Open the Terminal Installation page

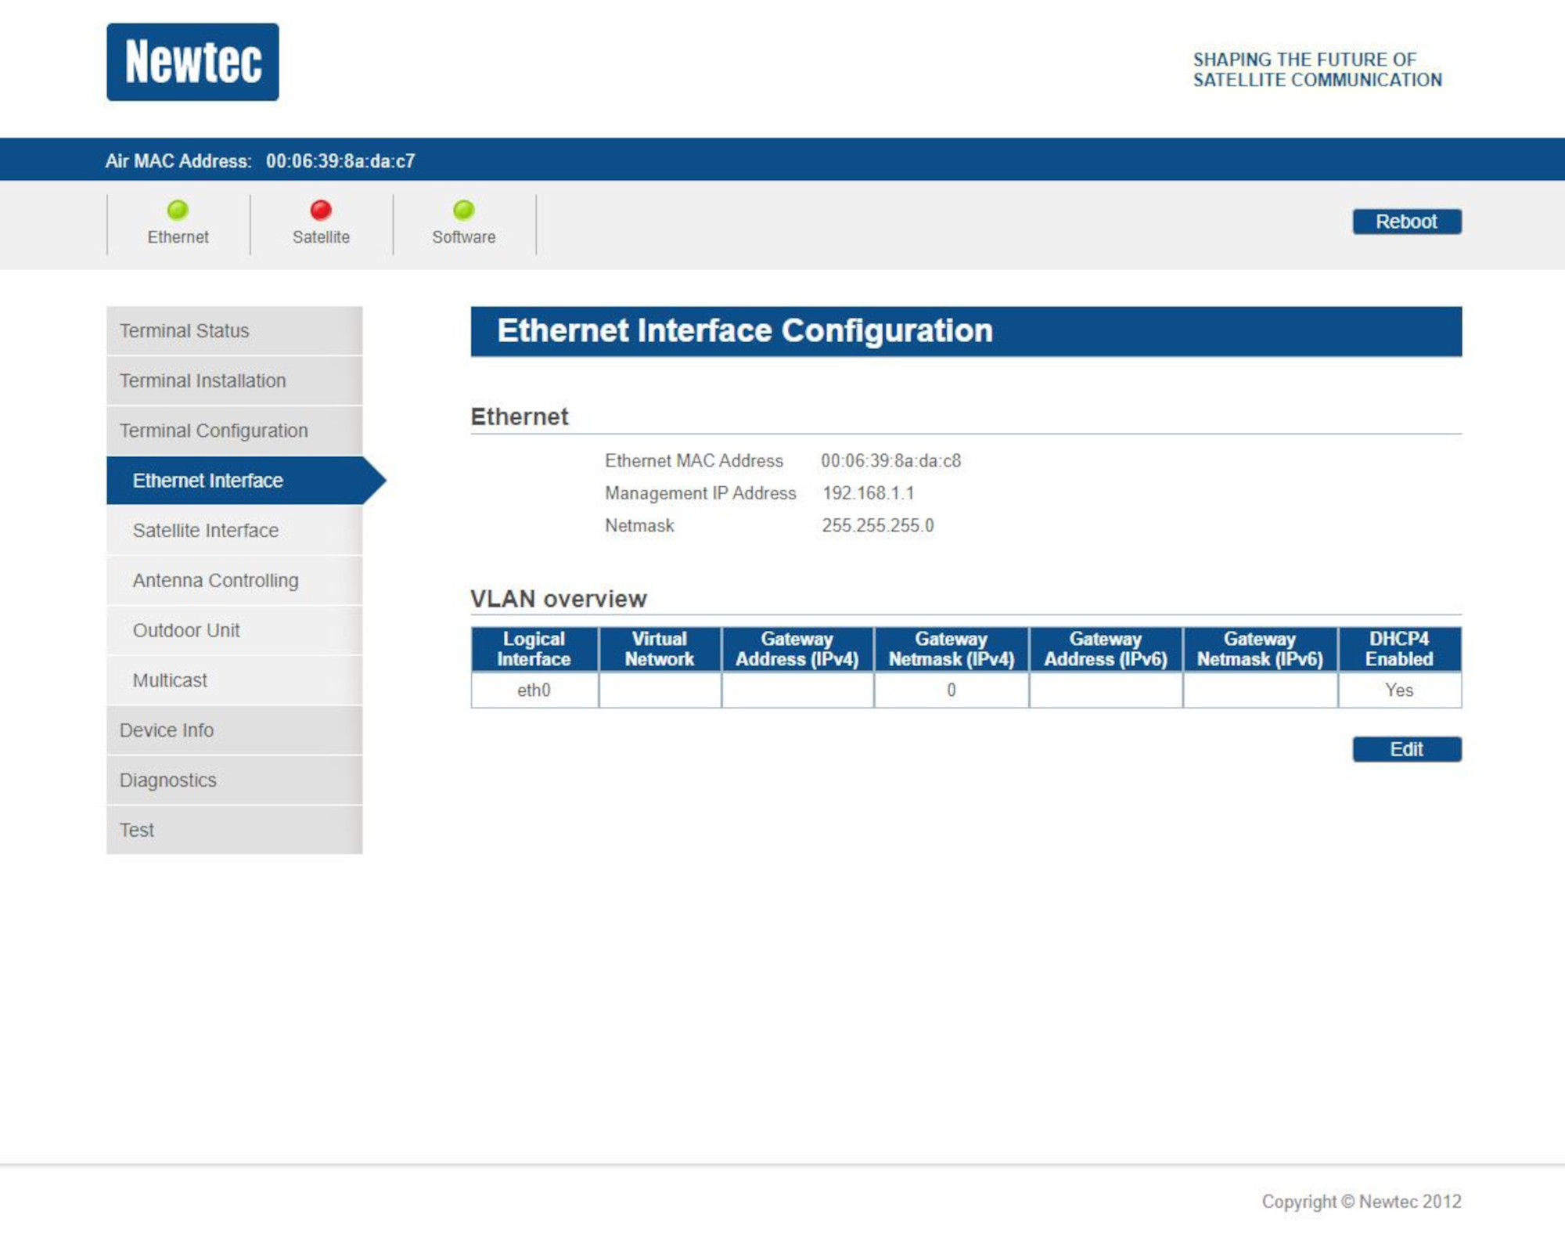(x=201, y=381)
